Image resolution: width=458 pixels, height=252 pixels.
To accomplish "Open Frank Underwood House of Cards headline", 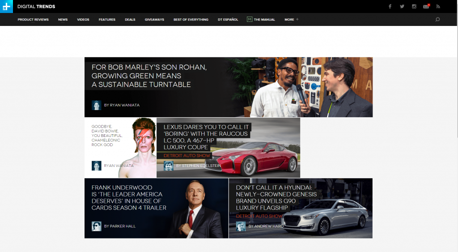I will coord(129,198).
